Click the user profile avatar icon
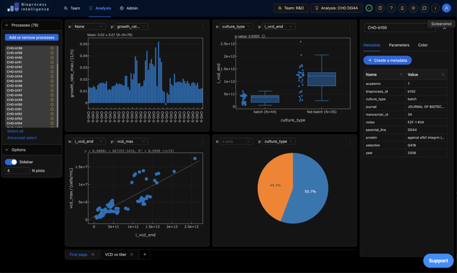The width and height of the screenshot is (457, 273). click(446, 8)
